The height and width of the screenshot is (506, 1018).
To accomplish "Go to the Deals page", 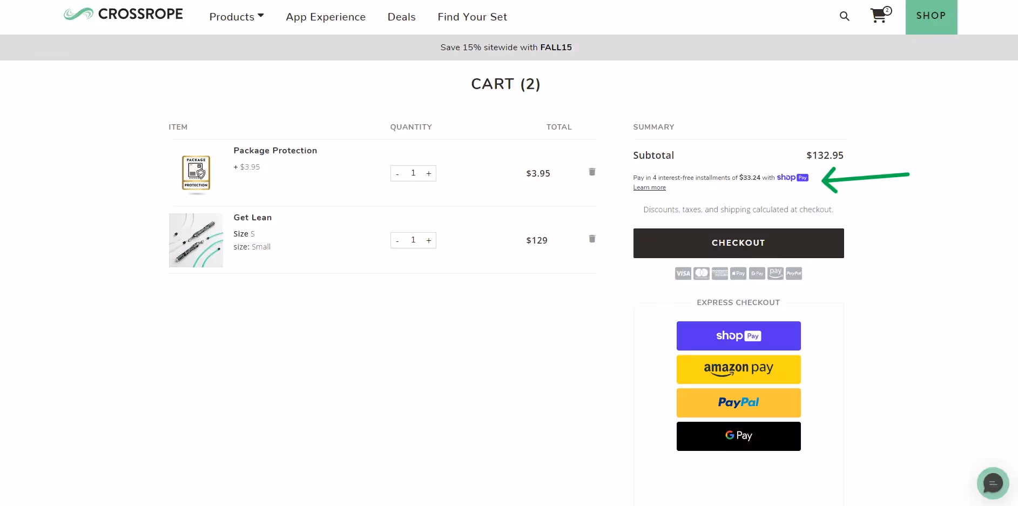I will 402,17.
